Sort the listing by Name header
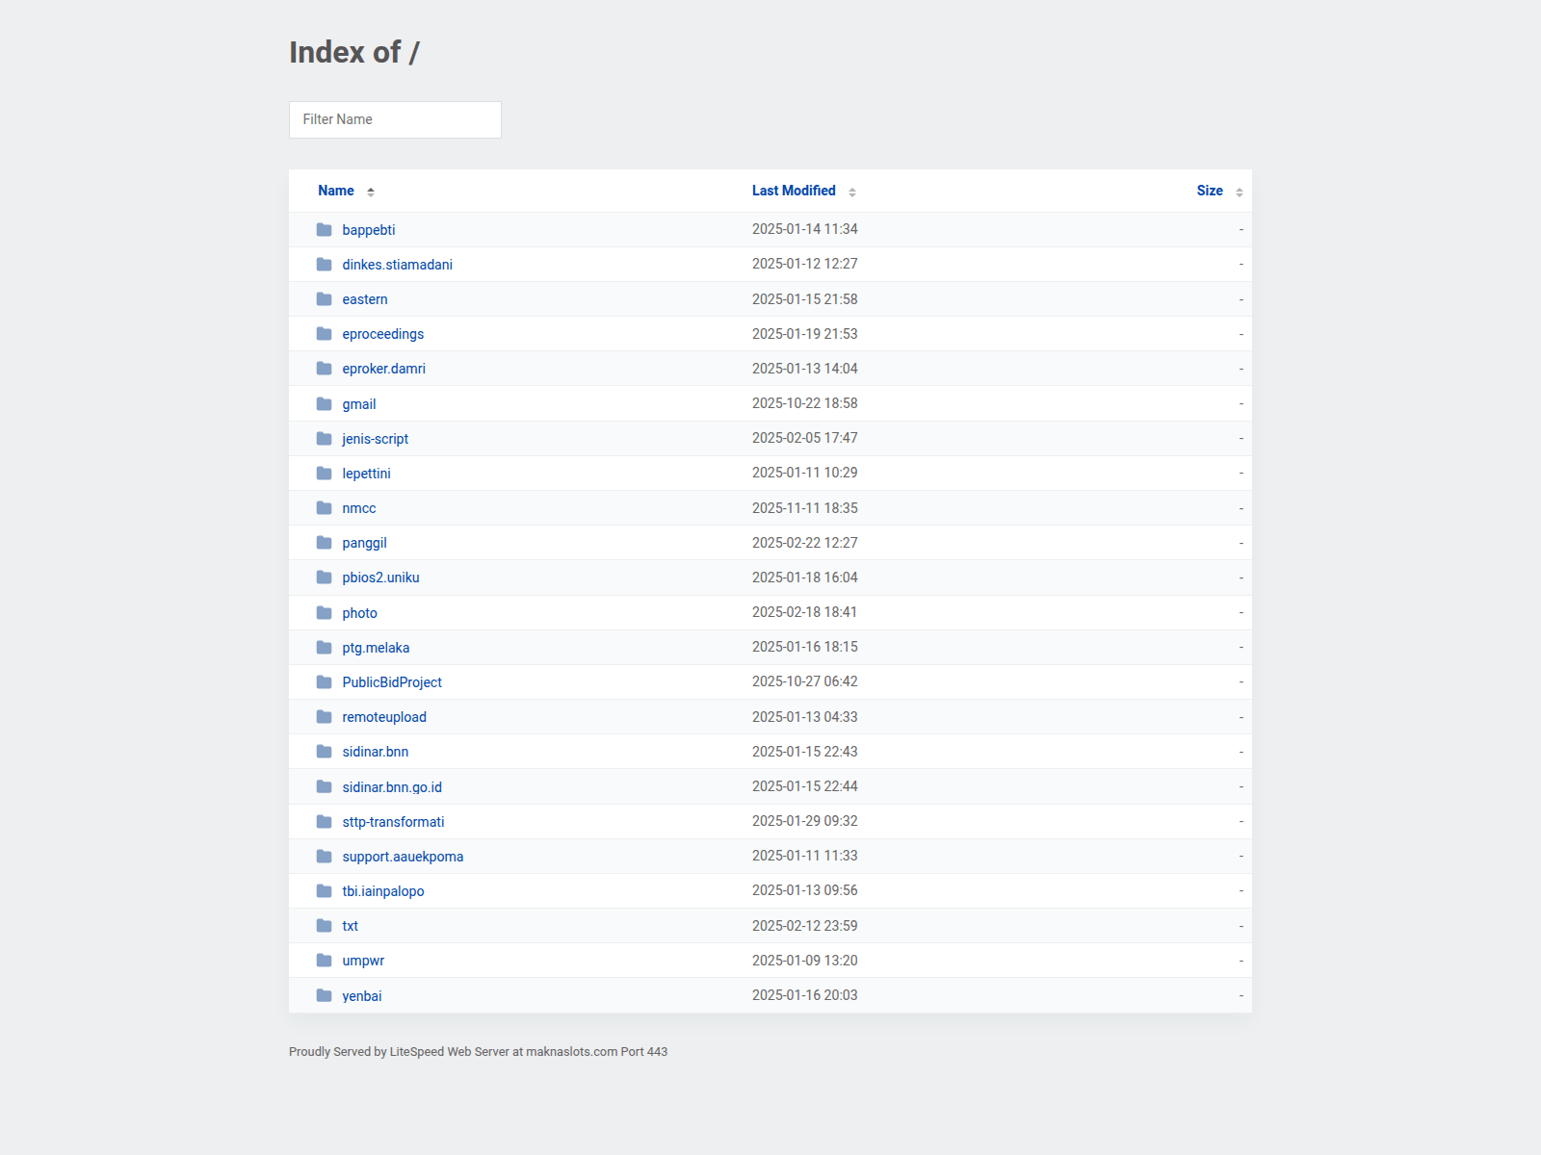Viewport: 1541px width, 1155px height. click(x=336, y=191)
